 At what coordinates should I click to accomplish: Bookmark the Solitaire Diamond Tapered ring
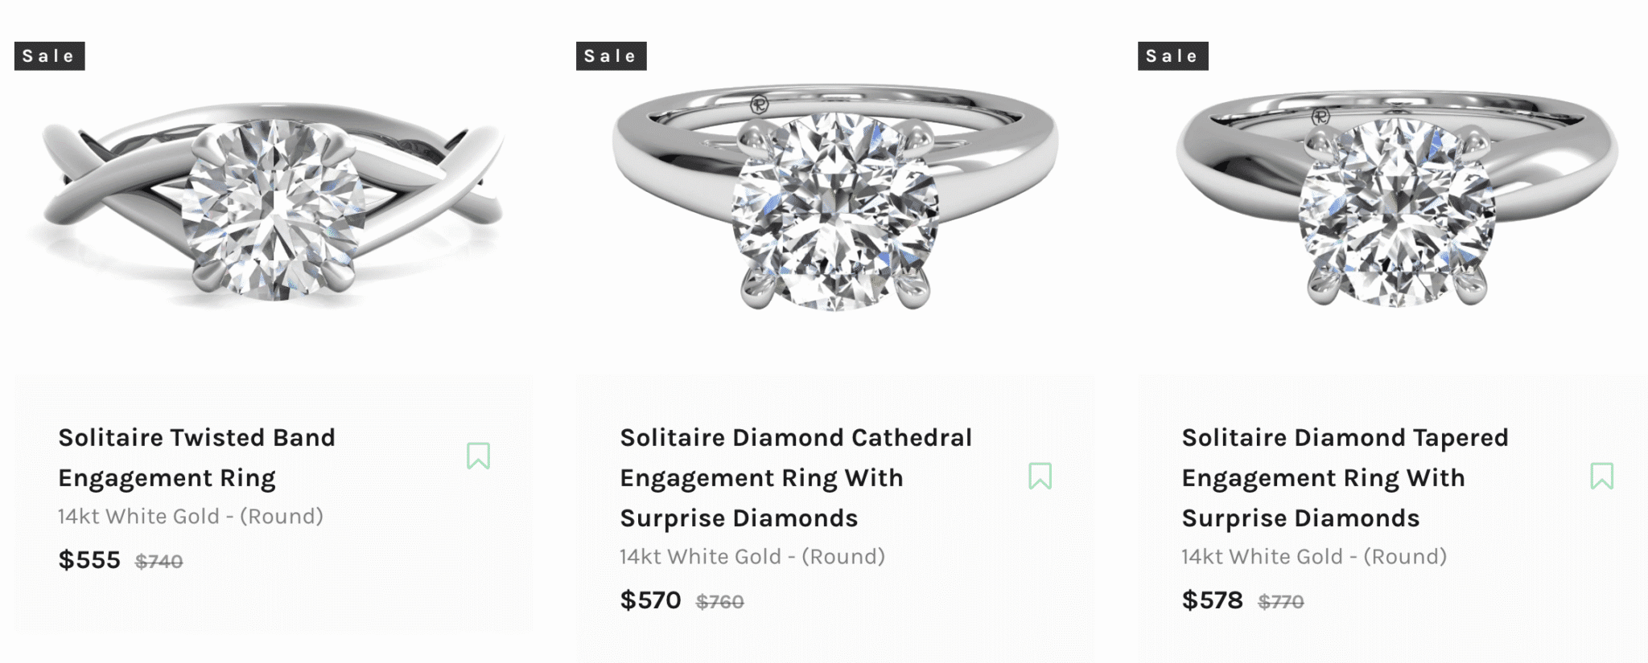point(1601,476)
